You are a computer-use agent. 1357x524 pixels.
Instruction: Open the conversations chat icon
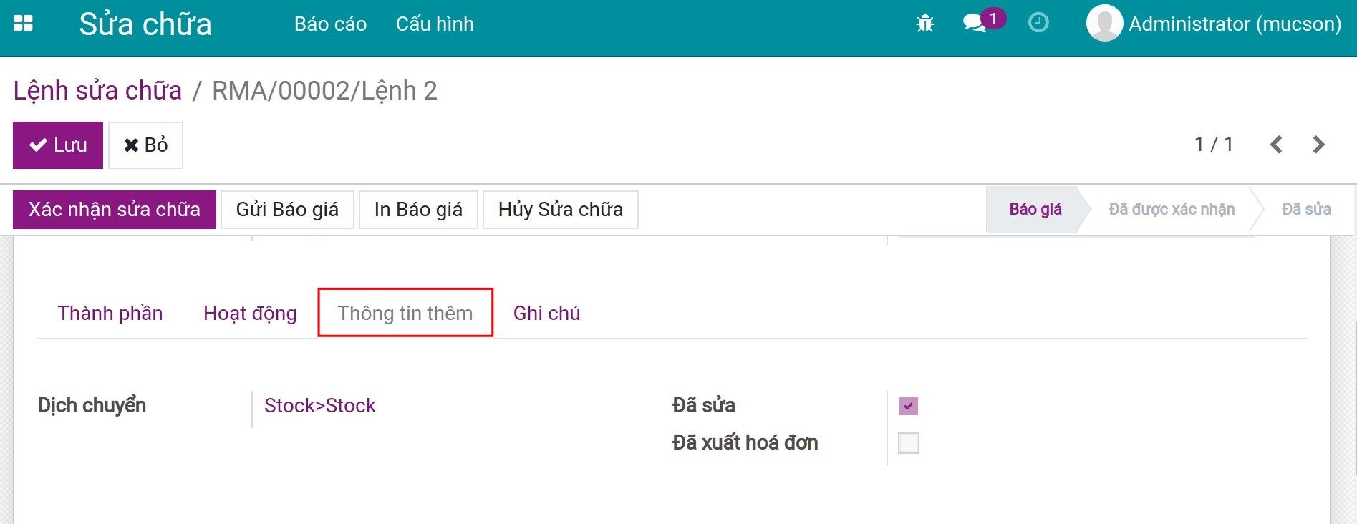click(974, 24)
